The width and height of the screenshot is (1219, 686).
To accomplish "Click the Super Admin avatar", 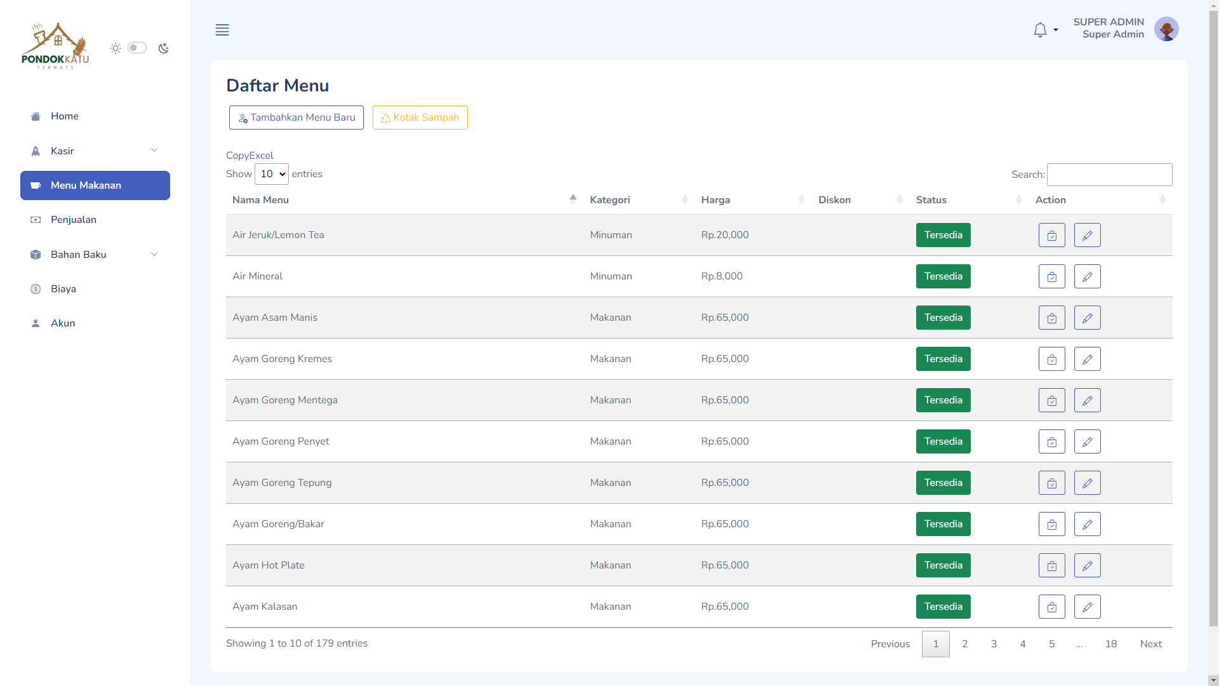I will pyautogui.click(x=1166, y=29).
